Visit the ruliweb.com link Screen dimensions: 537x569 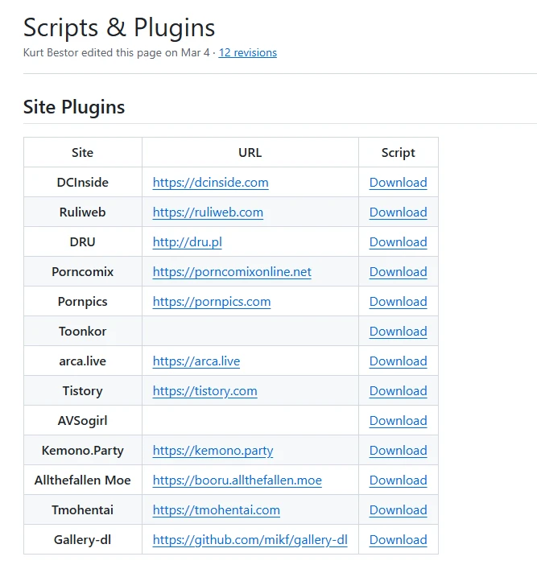(x=208, y=212)
